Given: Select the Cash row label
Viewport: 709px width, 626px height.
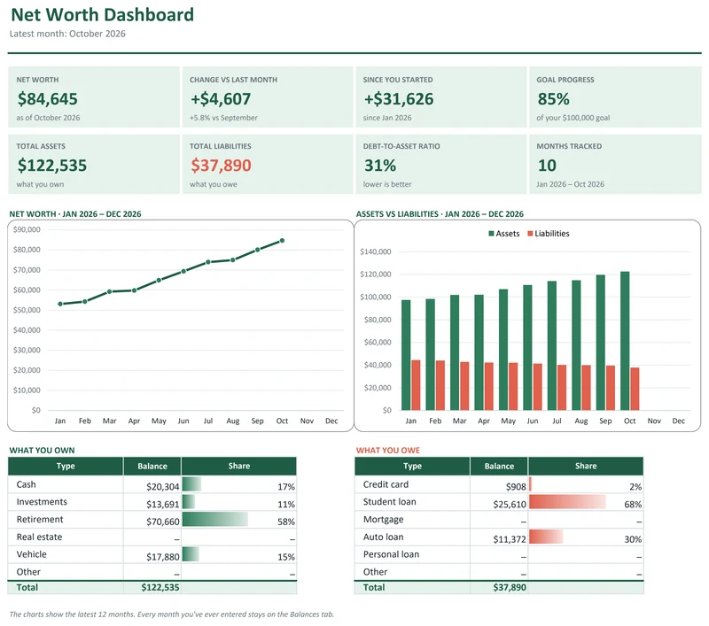Looking at the screenshot, I should click(27, 484).
